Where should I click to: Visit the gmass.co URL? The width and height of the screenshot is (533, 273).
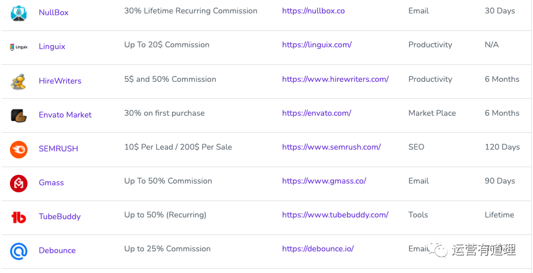(324, 181)
